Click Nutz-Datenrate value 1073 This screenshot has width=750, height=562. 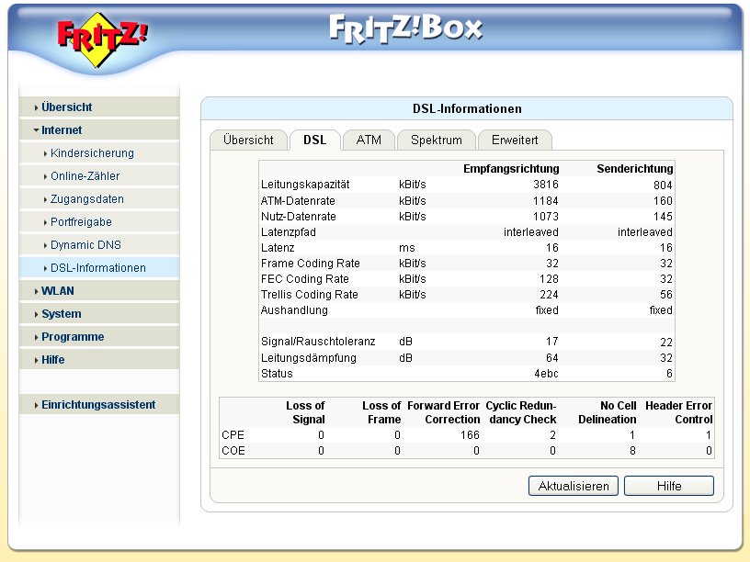546,217
